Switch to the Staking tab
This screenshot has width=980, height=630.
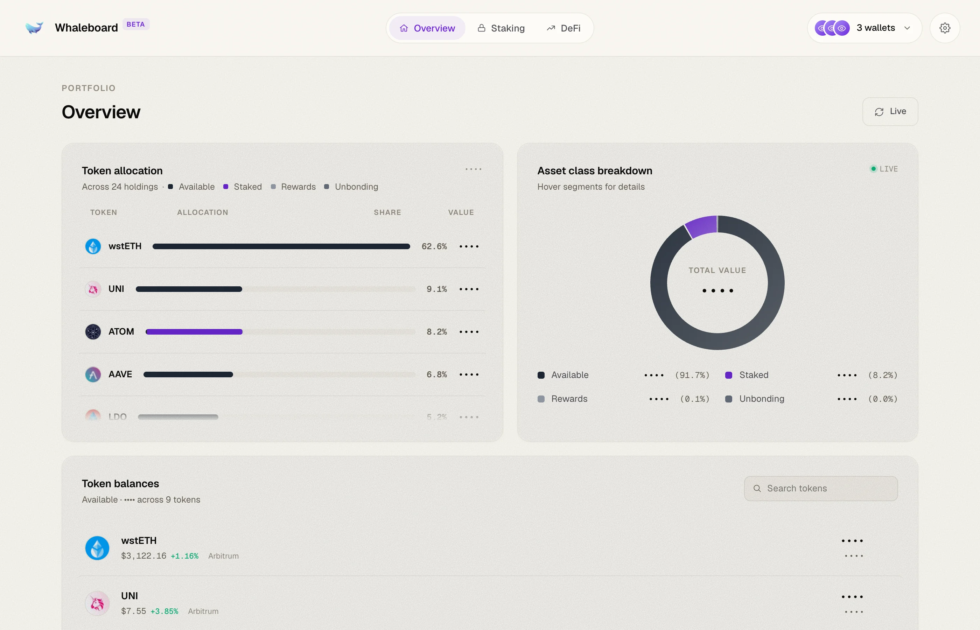click(501, 28)
